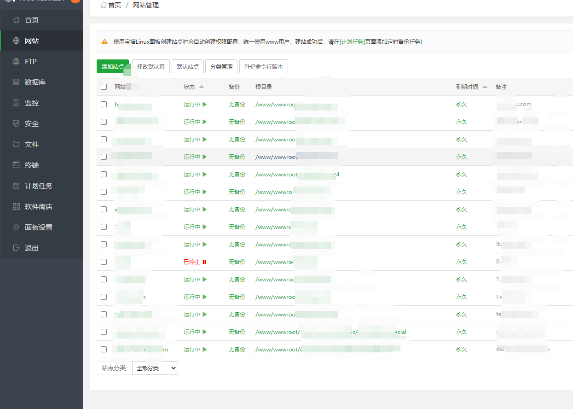Click the red 已停止 status toggle

[x=195, y=262]
